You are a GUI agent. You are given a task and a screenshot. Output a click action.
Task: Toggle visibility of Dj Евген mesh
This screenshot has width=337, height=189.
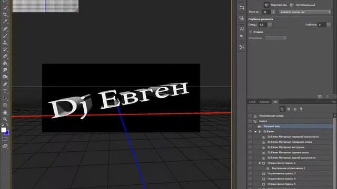pyautogui.click(x=250, y=132)
